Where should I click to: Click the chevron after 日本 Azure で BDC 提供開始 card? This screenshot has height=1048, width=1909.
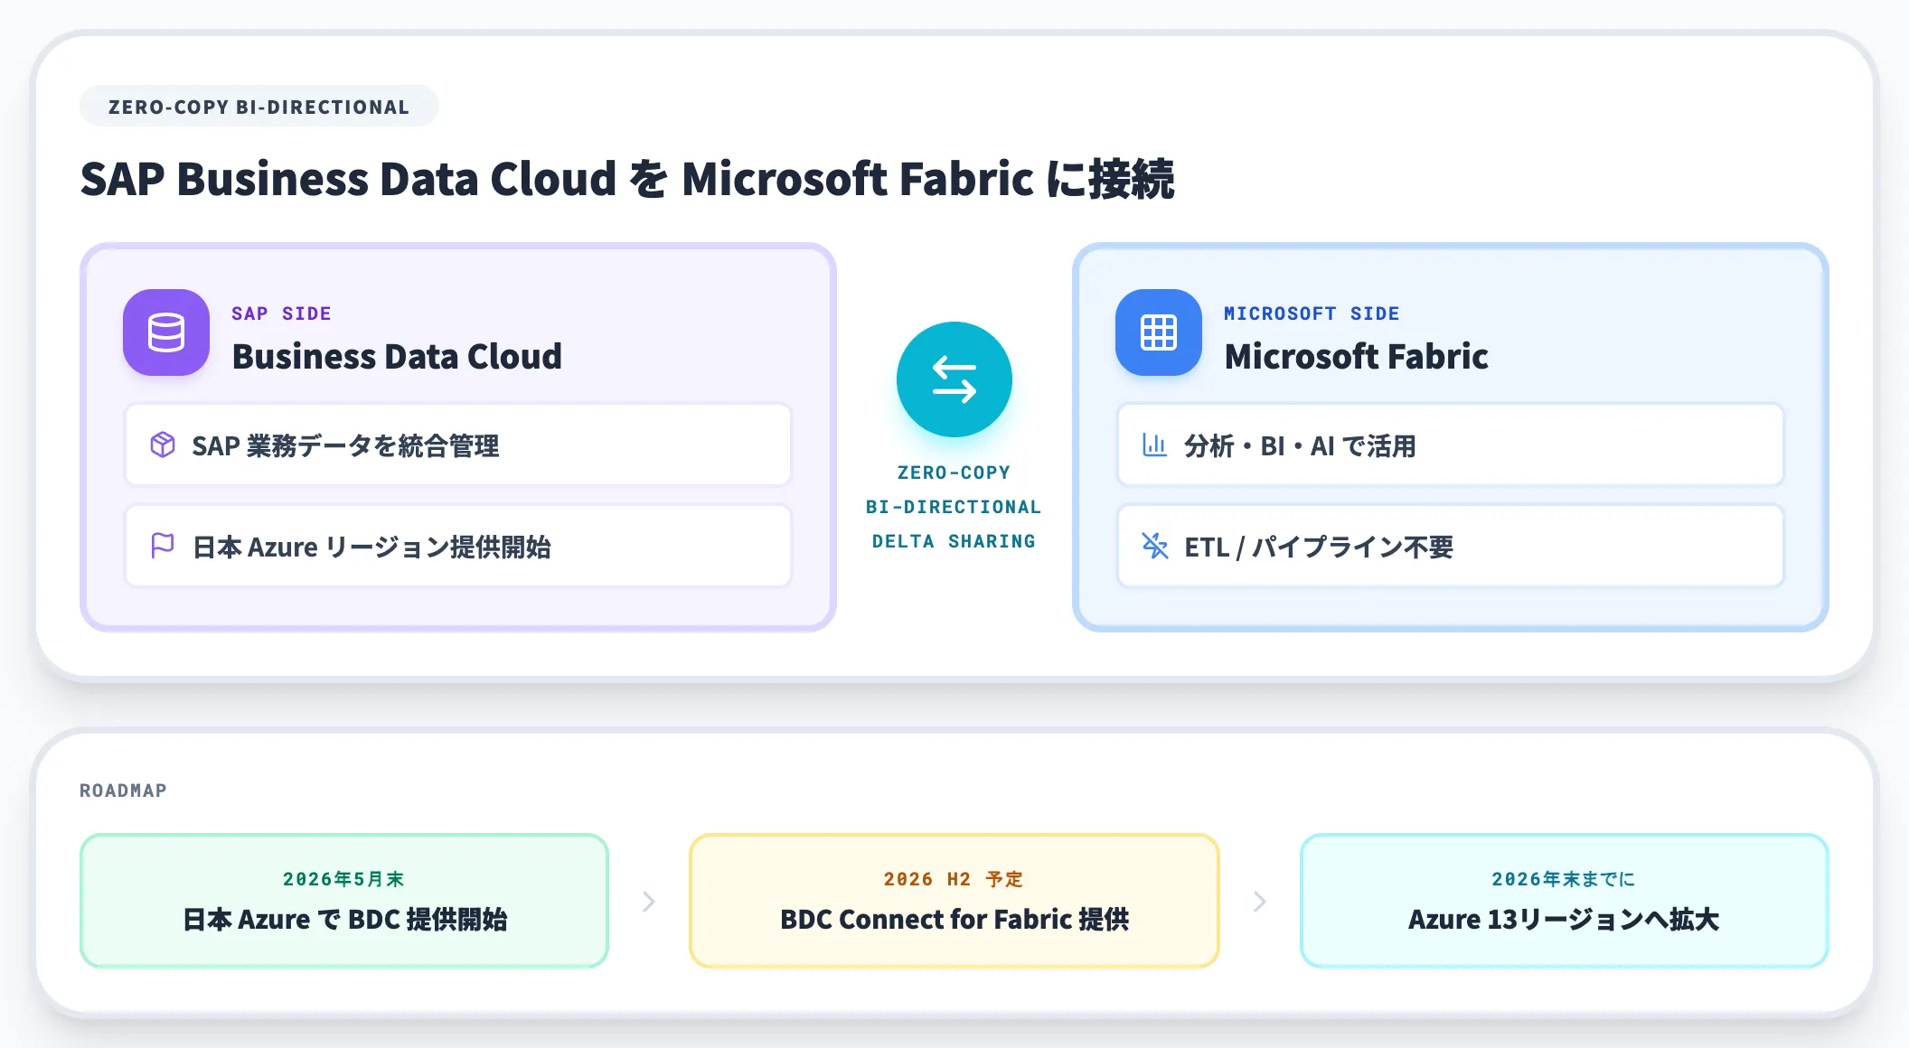(649, 902)
